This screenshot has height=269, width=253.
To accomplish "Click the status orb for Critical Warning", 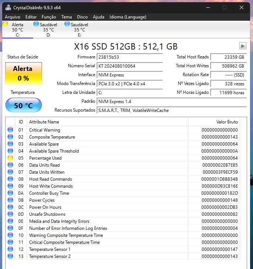I will pos(10,130).
